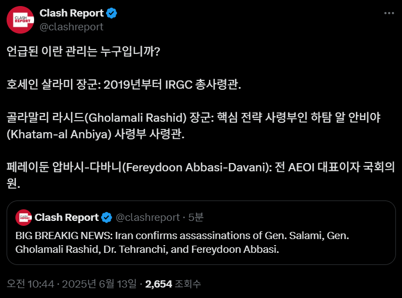This screenshot has height=298, width=402.
Task: Click the first line asking 언급된 이란 관리는 누구입니까?
Action: 84,51
